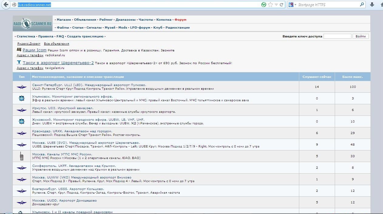The height and width of the screenshot is (214, 383).
Task: Click the search magnifier icon
Action: point(362,5)
